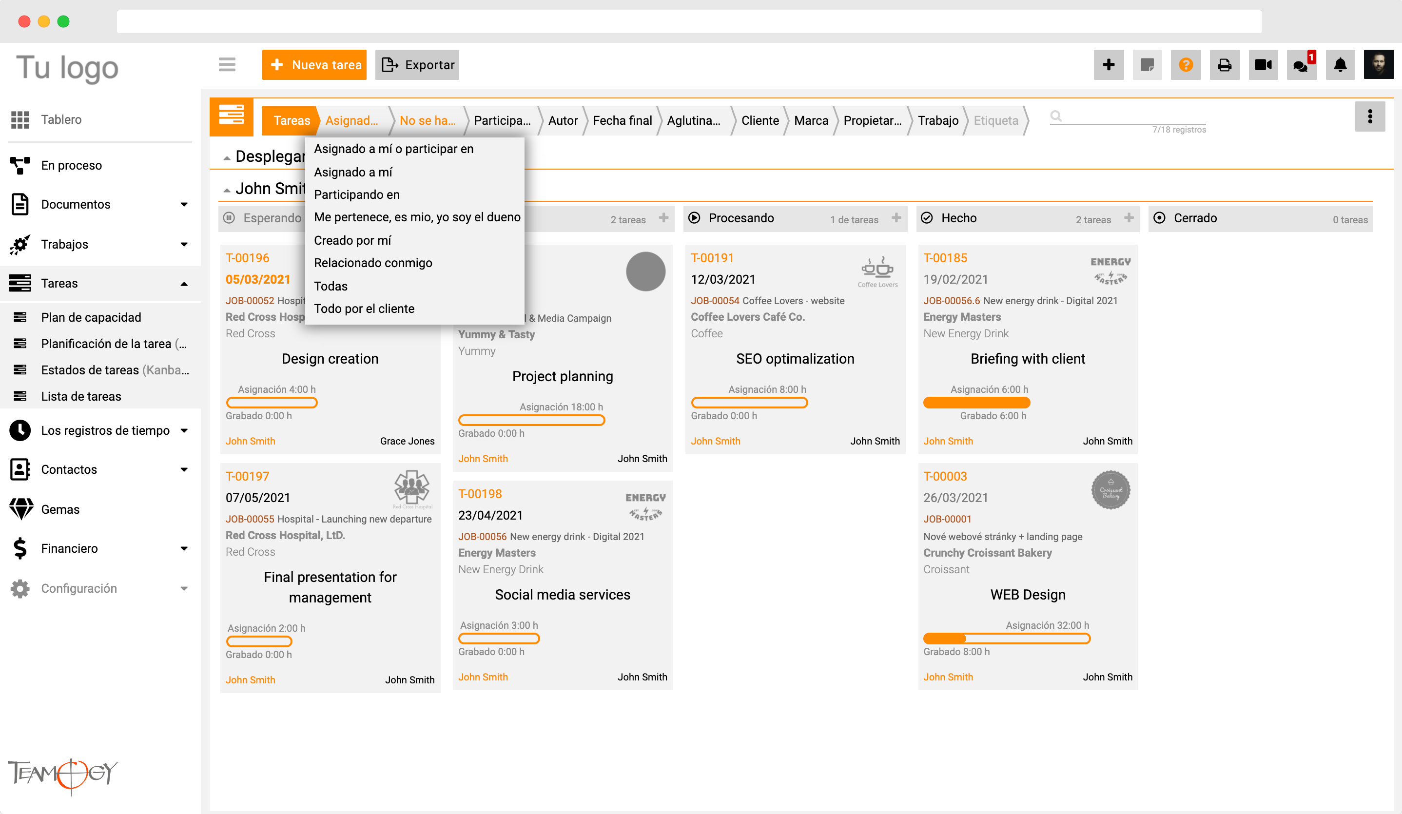
Task: Click progress bar of Briefing with client
Action: coord(976,403)
